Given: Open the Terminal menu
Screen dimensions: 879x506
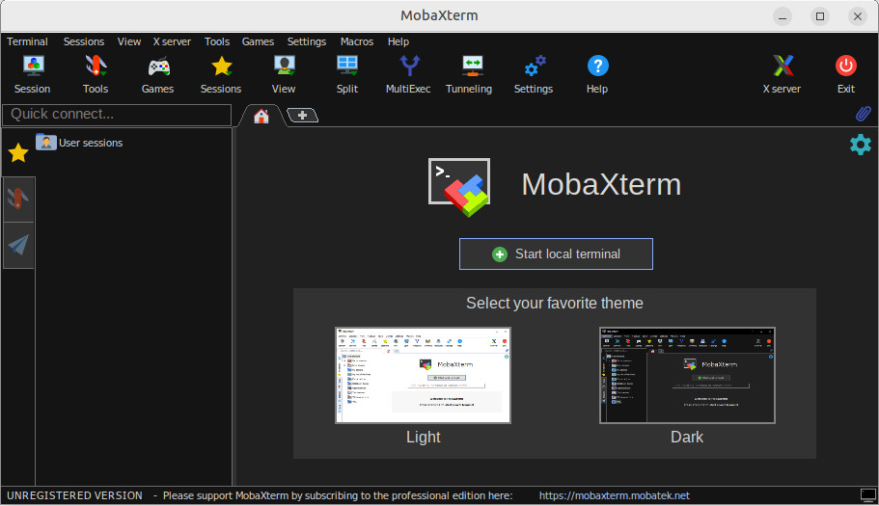Looking at the screenshot, I should coord(27,41).
